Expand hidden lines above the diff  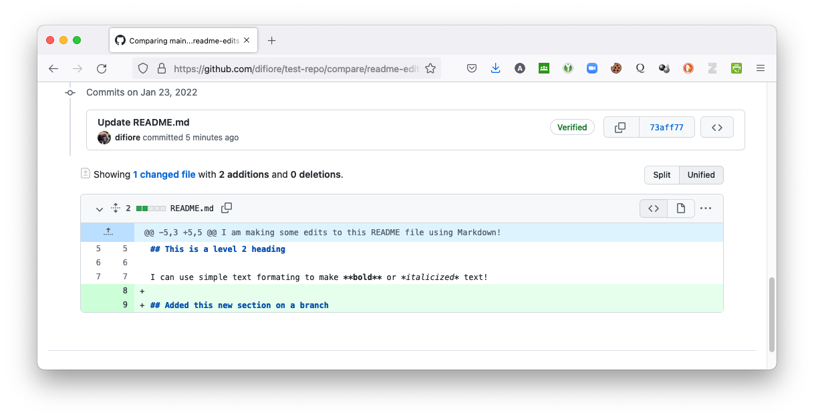[x=108, y=233]
